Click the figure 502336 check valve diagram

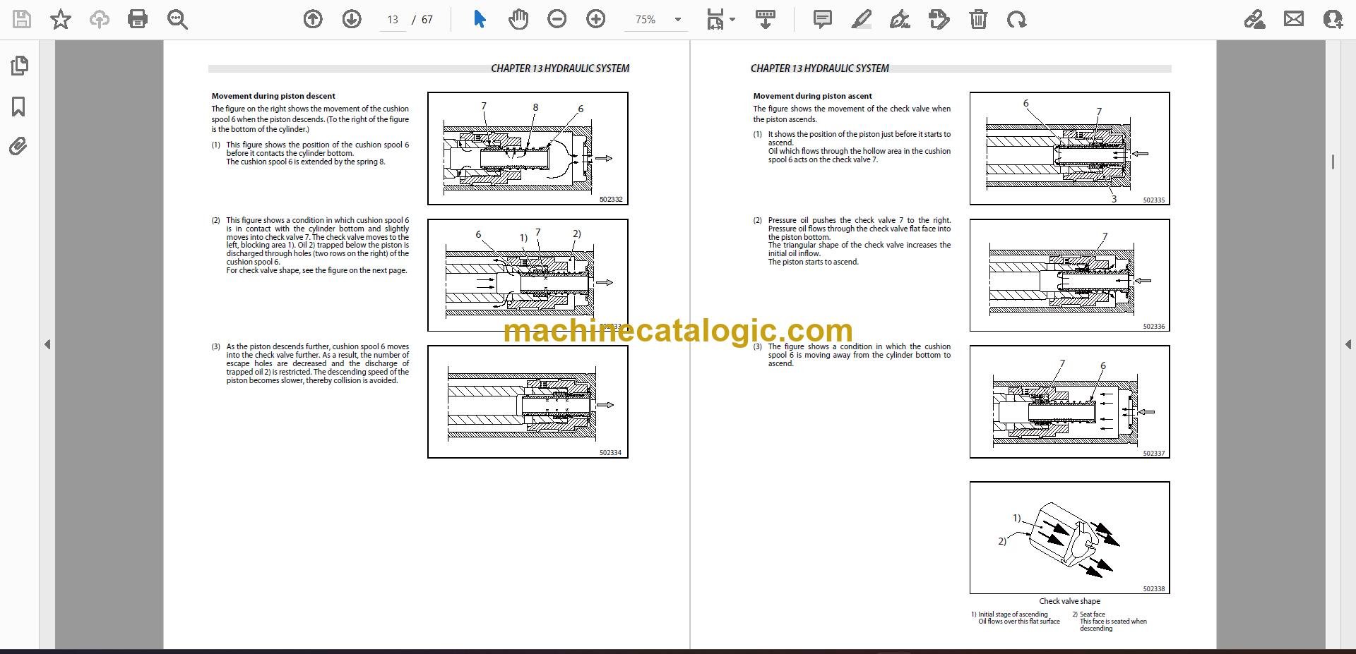tap(1069, 275)
